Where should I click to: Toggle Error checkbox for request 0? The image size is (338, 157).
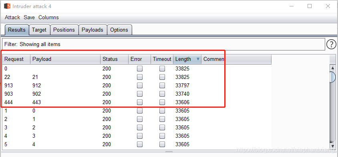point(140,68)
